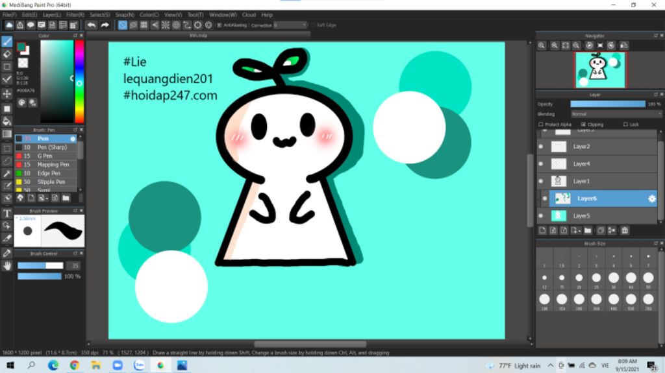This screenshot has width=665, height=373.
Task: Delete the layer with trash icon
Action: [625, 230]
